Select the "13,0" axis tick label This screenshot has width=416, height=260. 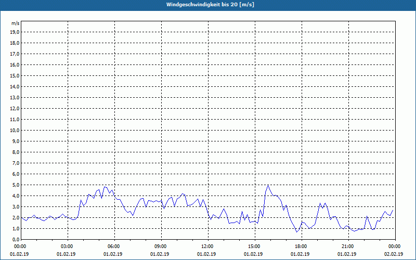point(15,98)
